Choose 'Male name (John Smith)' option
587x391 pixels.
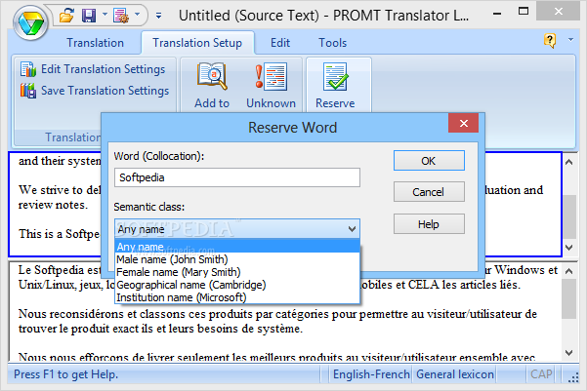tap(237, 259)
